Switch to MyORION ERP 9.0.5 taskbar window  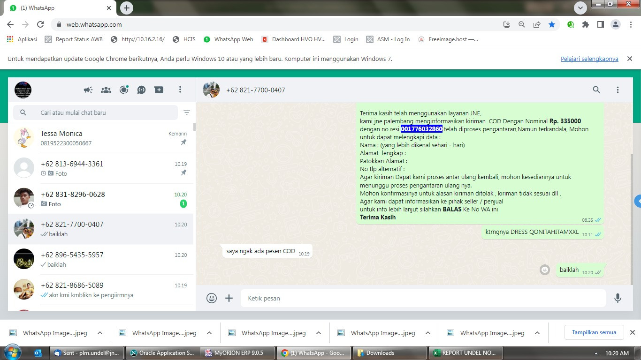pyautogui.click(x=238, y=353)
